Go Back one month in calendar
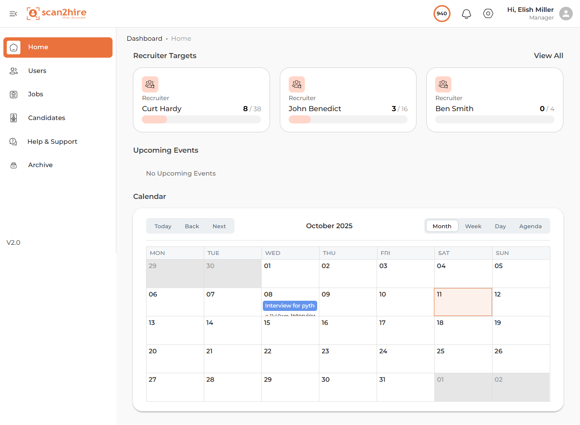Viewport: 580px width, 425px height. pyautogui.click(x=192, y=226)
